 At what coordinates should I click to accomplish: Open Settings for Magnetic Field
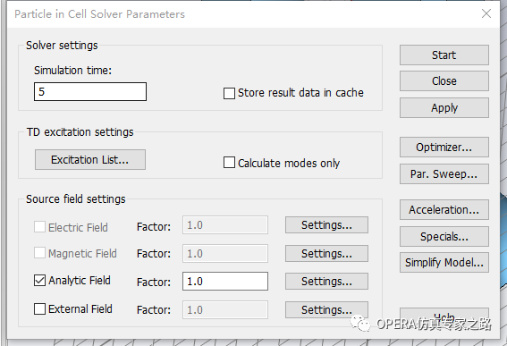click(x=326, y=253)
